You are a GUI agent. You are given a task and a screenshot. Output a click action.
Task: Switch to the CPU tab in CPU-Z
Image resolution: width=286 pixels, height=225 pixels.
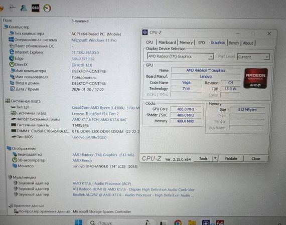coord(150,42)
